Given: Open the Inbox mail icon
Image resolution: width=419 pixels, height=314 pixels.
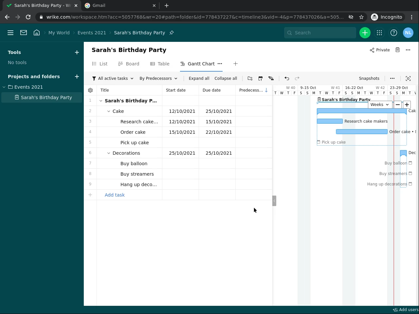Looking at the screenshot, I should pyautogui.click(x=24, y=33).
